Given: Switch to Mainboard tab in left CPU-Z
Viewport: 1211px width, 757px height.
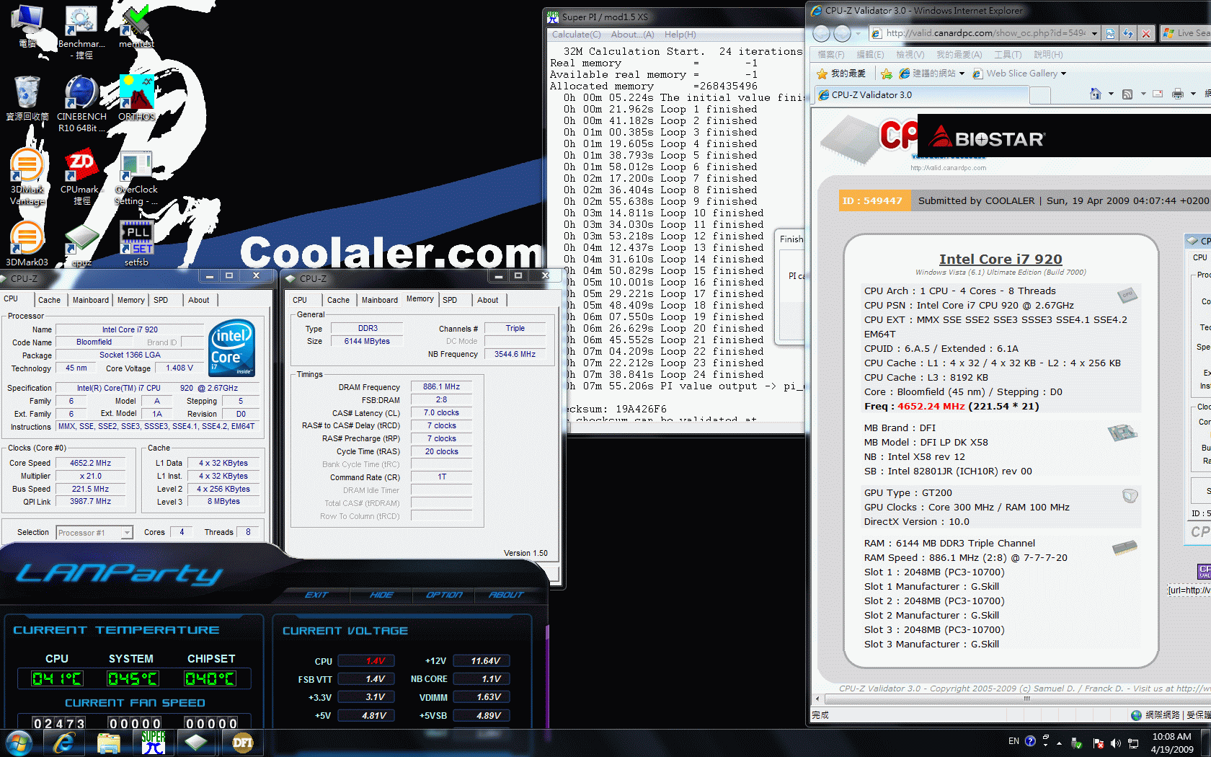Looking at the screenshot, I should pyautogui.click(x=91, y=300).
